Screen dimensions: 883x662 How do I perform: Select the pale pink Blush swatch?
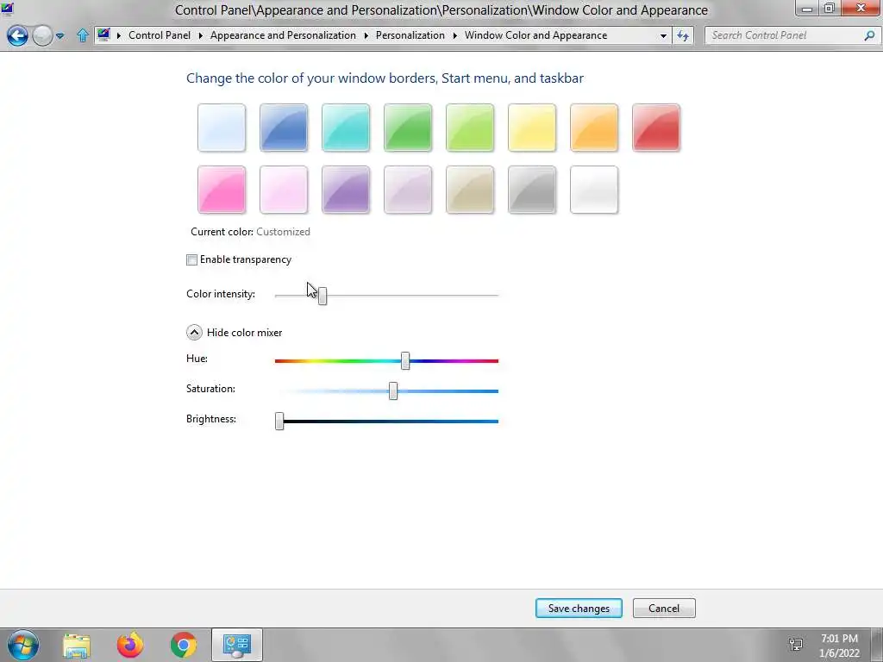point(283,190)
